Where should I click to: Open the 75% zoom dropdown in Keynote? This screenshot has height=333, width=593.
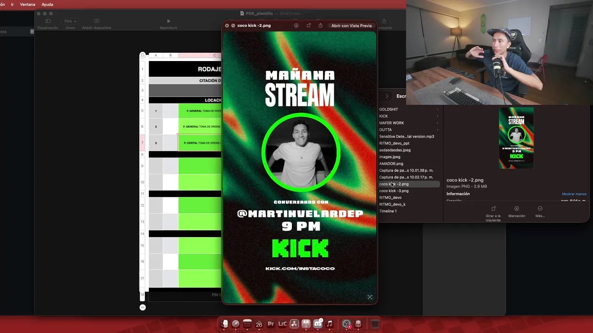click(70, 21)
